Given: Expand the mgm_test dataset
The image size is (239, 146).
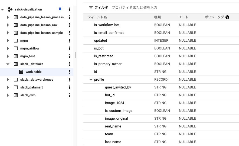Looking at the screenshot, I should (x=8, y=56).
